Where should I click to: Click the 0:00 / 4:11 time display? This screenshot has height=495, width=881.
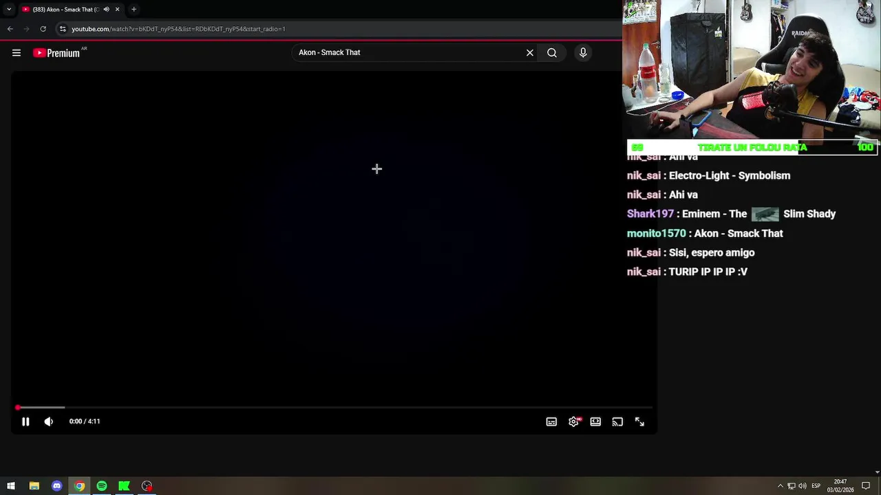coord(85,421)
